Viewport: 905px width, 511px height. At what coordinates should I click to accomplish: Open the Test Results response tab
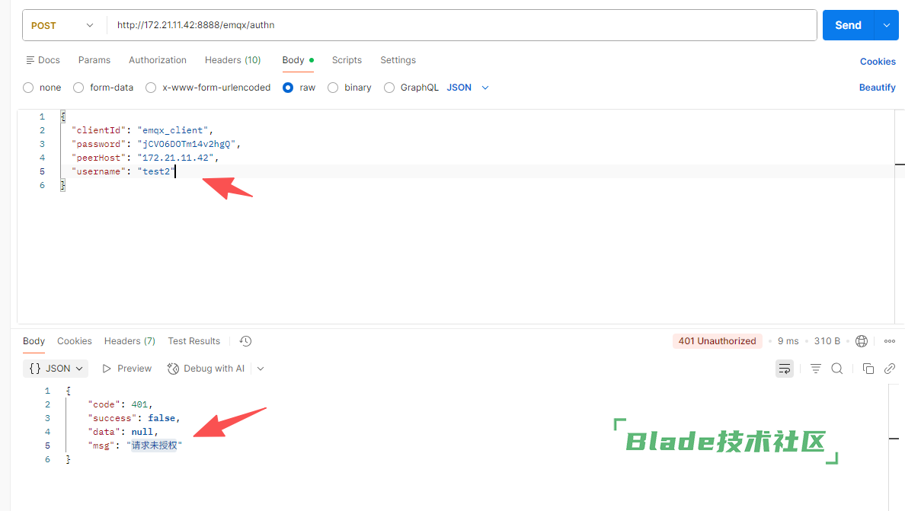(194, 341)
